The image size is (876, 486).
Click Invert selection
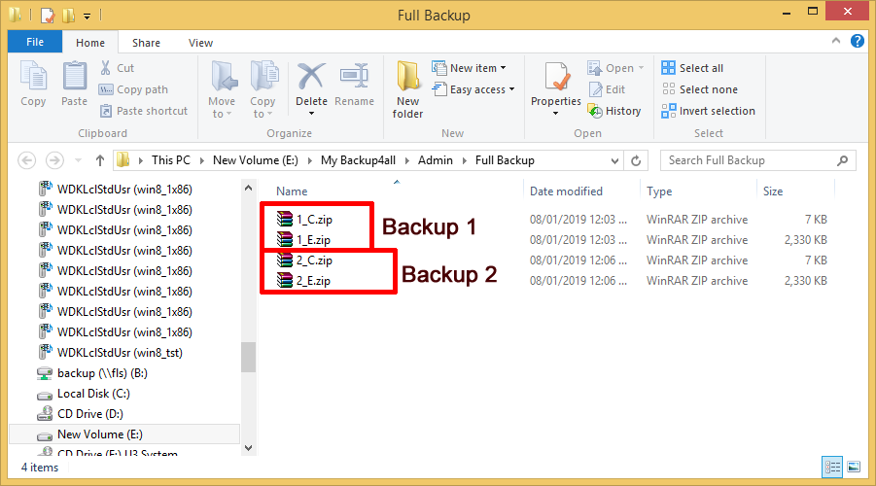click(x=709, y=111)
